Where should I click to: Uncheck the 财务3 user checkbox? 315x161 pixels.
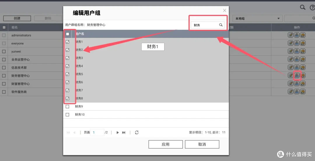(67, 58)
